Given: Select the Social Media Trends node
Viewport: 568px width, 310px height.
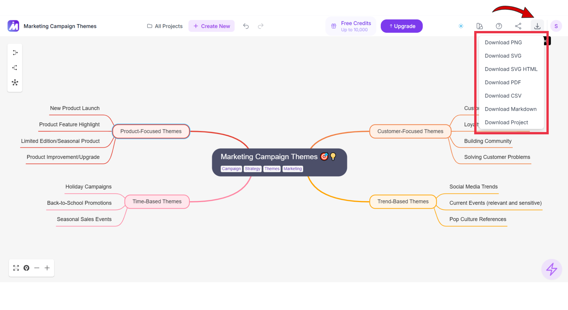Looking at the screenshot, I should coord(473,187).
